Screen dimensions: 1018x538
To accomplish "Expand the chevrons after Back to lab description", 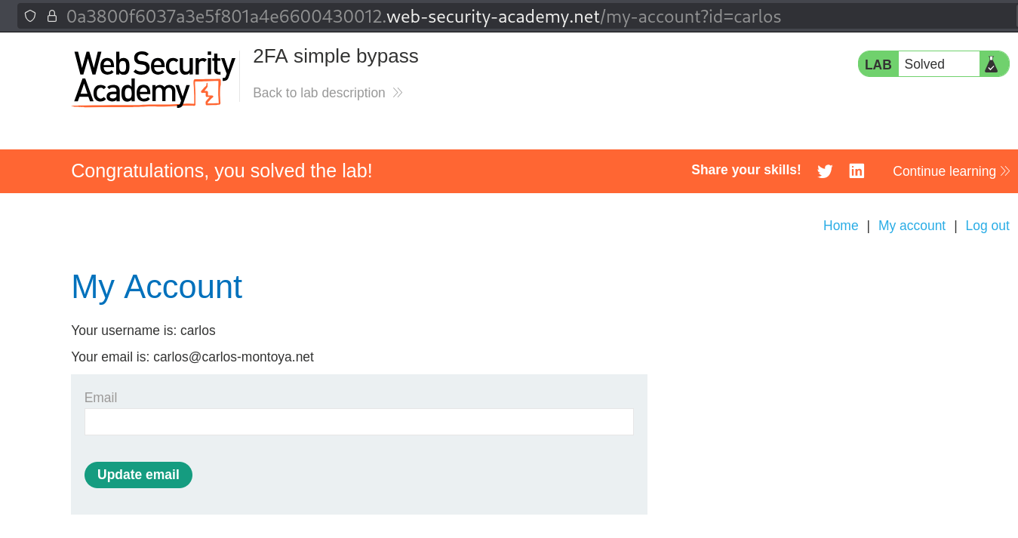I will 397,92.
